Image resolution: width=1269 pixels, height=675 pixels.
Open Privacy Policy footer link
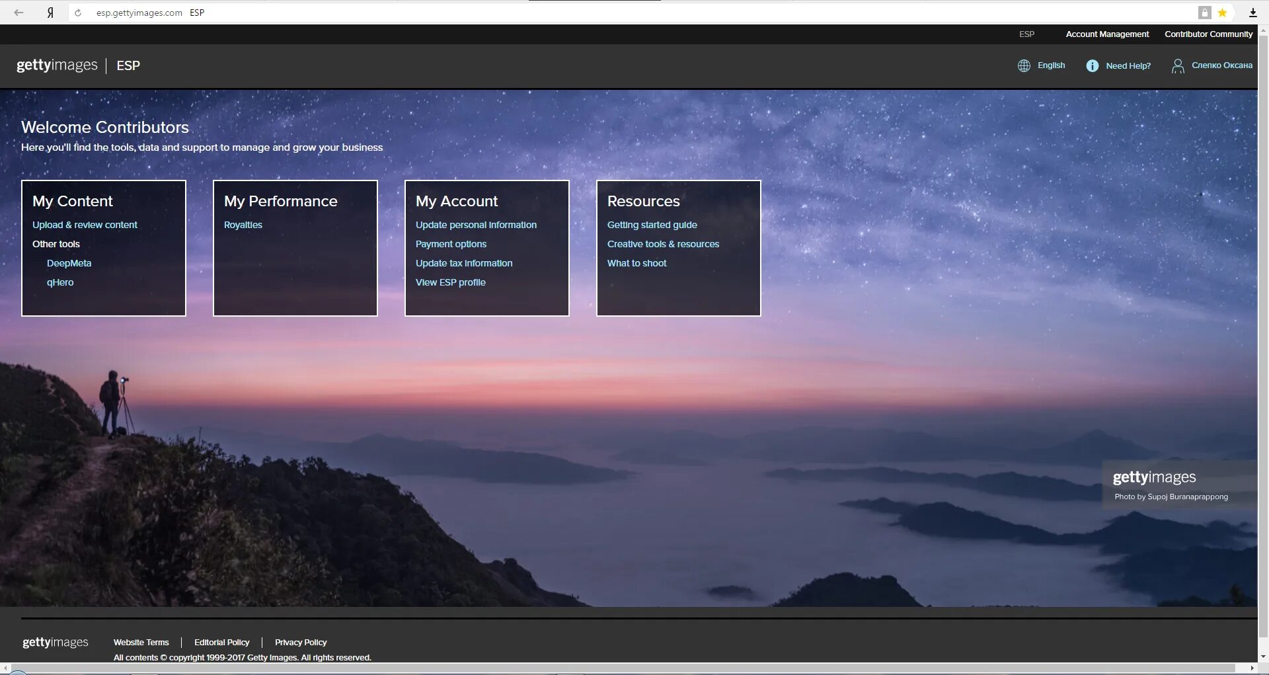click(301, 642)
